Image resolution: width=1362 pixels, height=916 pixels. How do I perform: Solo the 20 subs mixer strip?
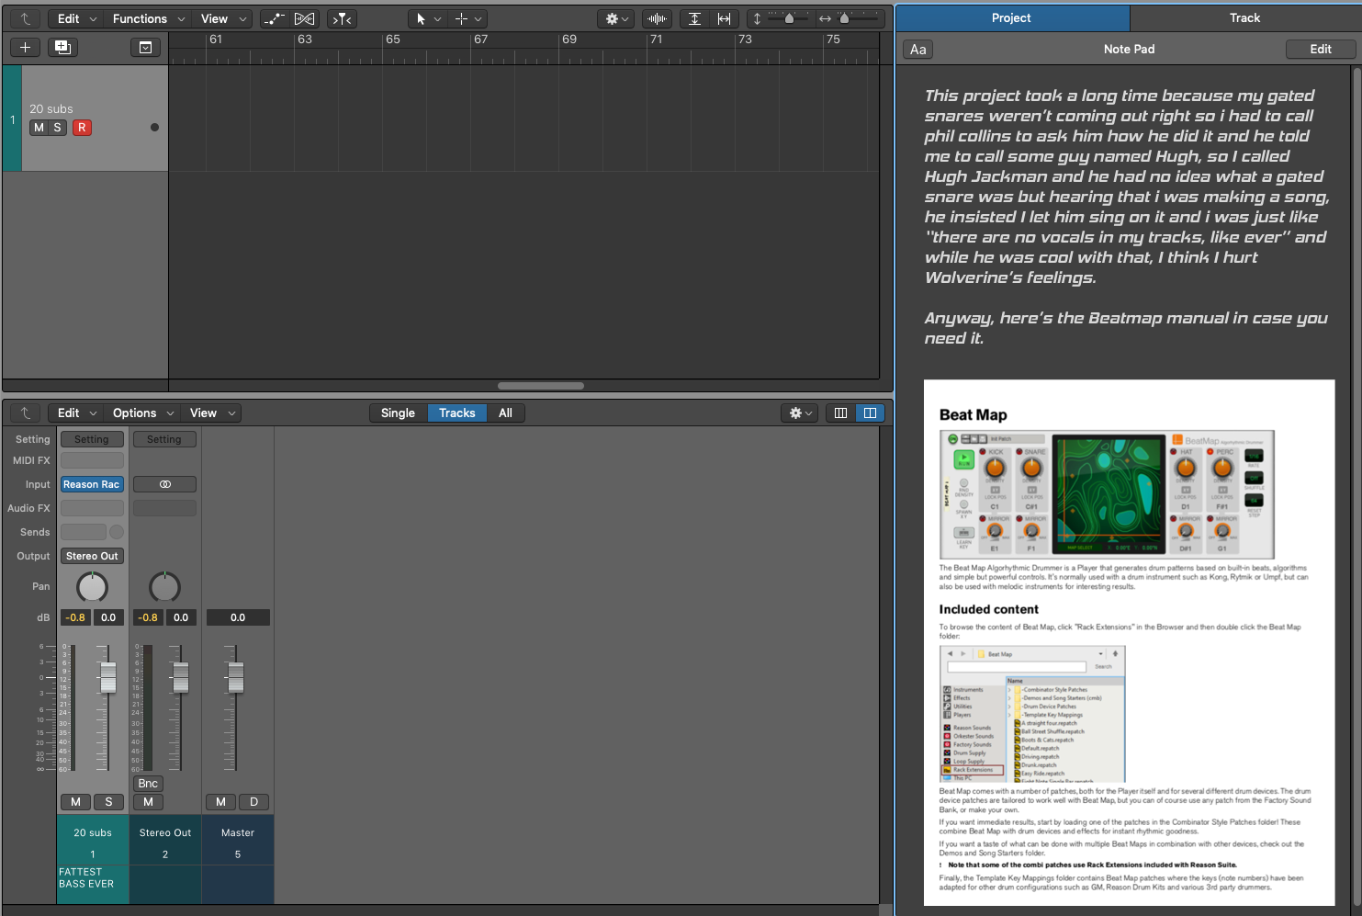pos(108,802)
